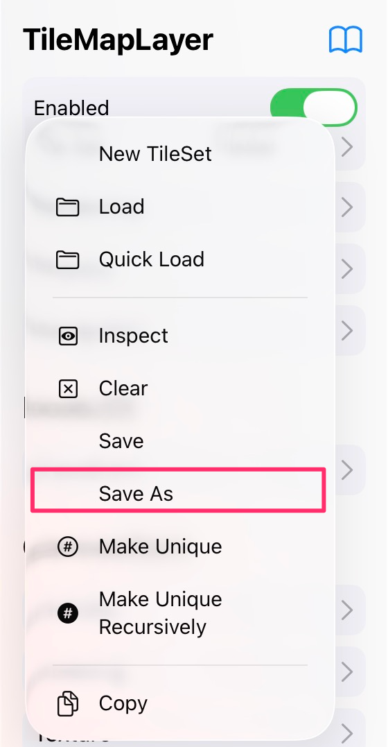
Task: Select Make Unique Recursively option
Action: [x=161, y=612]
